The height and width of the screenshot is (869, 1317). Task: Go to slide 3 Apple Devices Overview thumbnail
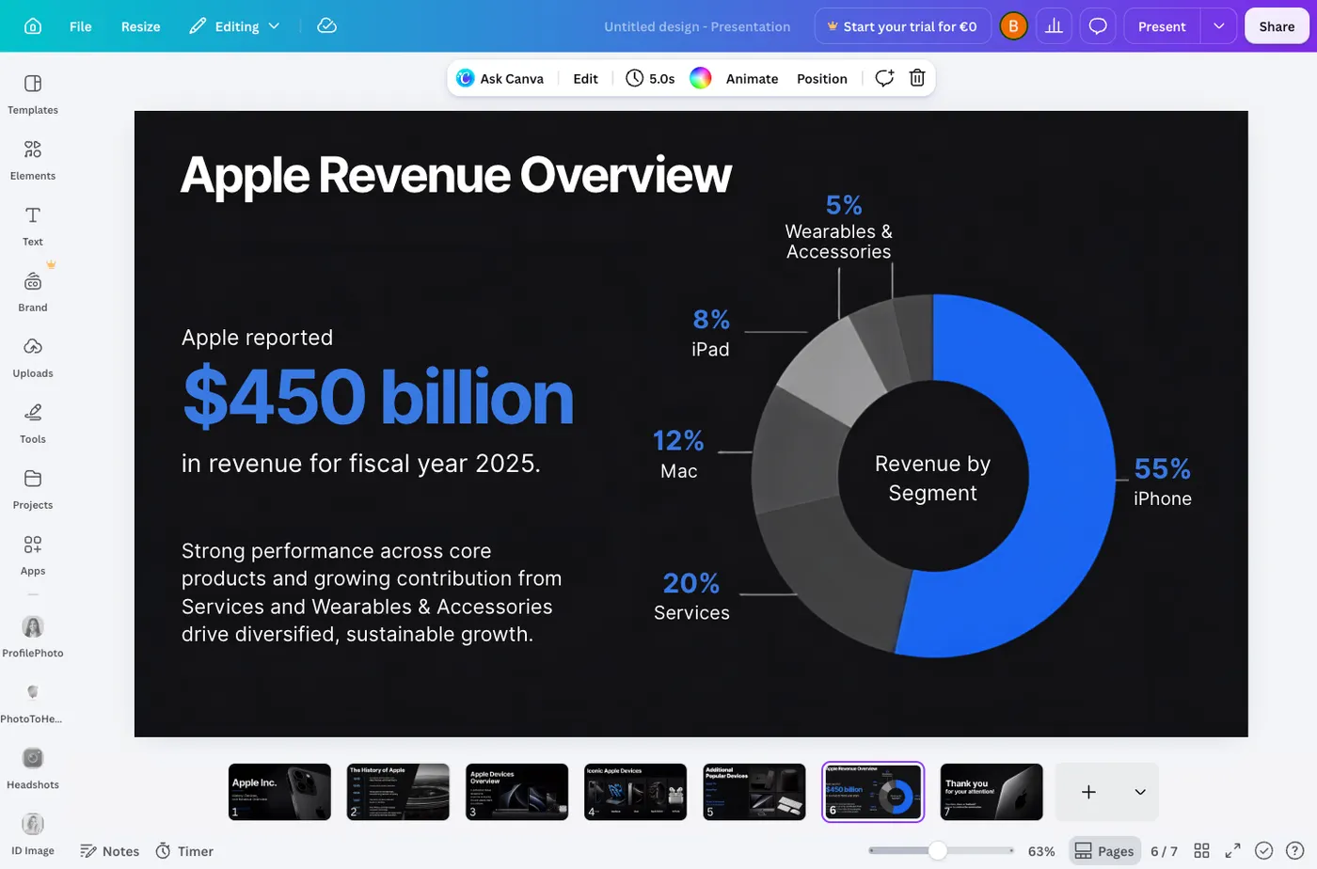click(x=516, y=792)
